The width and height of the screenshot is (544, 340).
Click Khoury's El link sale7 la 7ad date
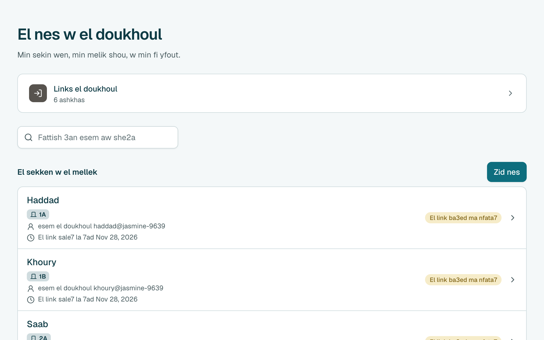click(x=88, y=299)
